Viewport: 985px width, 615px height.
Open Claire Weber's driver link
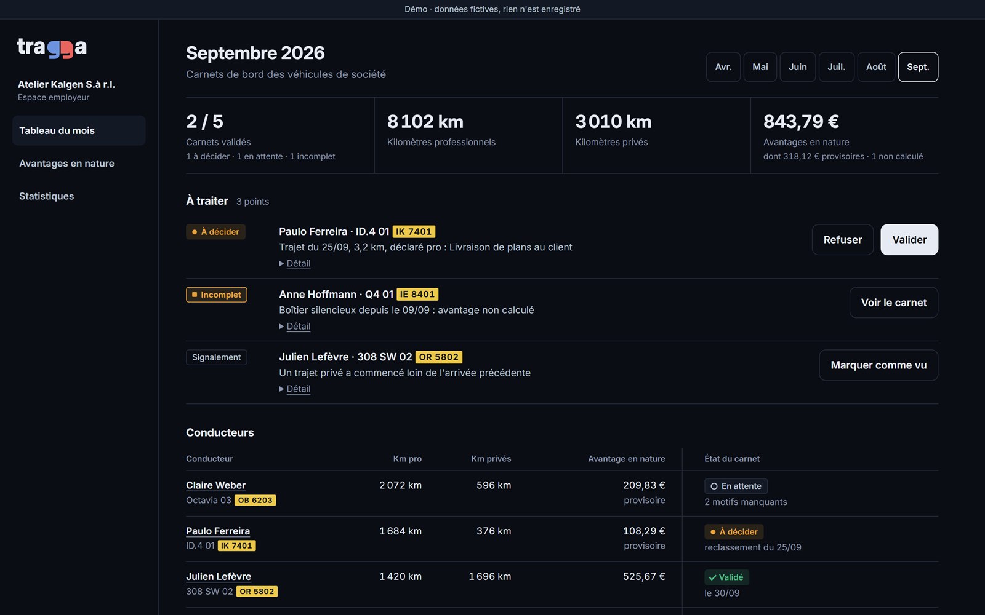coord(215,485)
